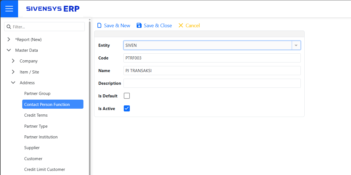Click the Name field with PJ TRANSAKSI

212,71
